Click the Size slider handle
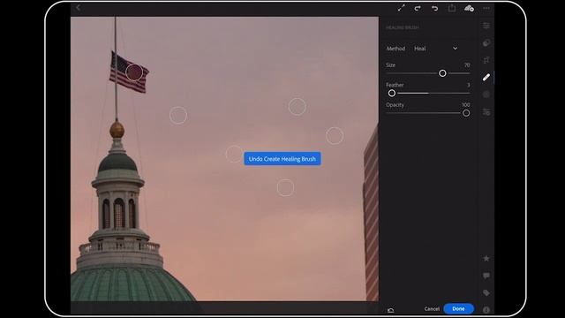565x318 pixels. [442, 73]
